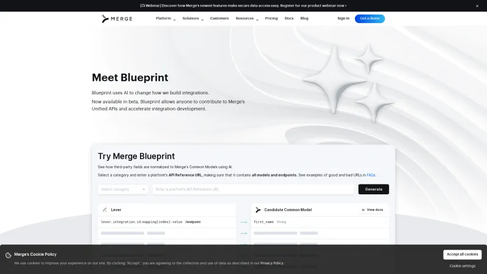The height and width of the screenshot is (274, 487).
Task: Open the Customers page
Action: pos(219,18)
